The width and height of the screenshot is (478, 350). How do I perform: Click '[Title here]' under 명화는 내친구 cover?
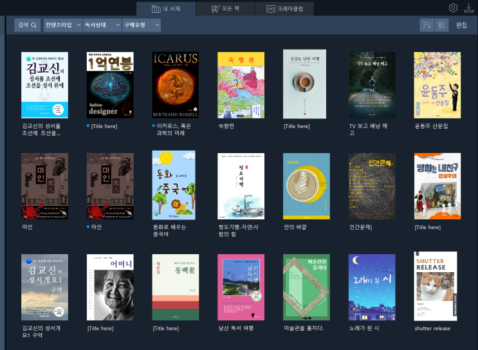pyautogui.click(x=428, y=227)
